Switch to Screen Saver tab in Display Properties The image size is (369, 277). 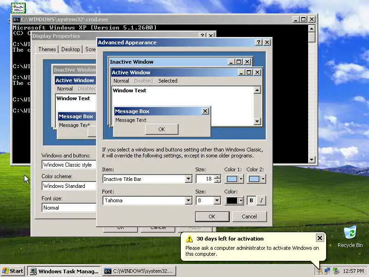click(89, 49)
